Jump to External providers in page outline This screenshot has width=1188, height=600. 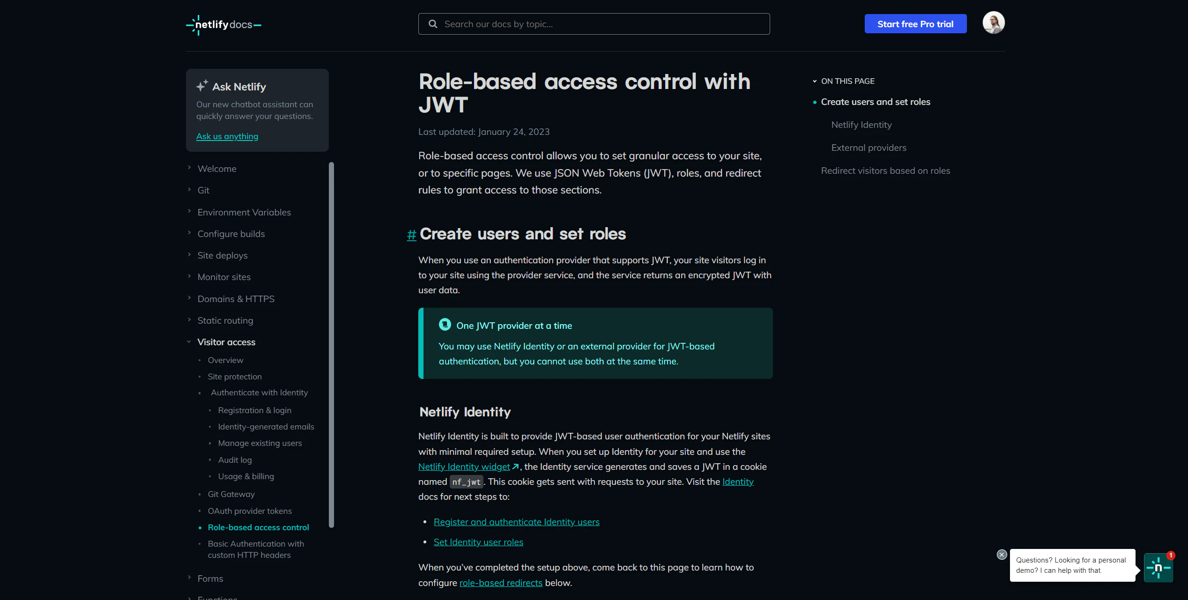pyautogui.click(x=869, y=148)
